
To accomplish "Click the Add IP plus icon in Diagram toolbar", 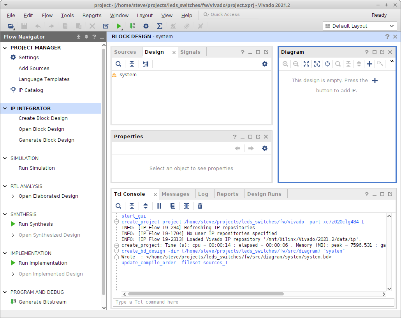I will pyautogui.click(x=369, y=64).
